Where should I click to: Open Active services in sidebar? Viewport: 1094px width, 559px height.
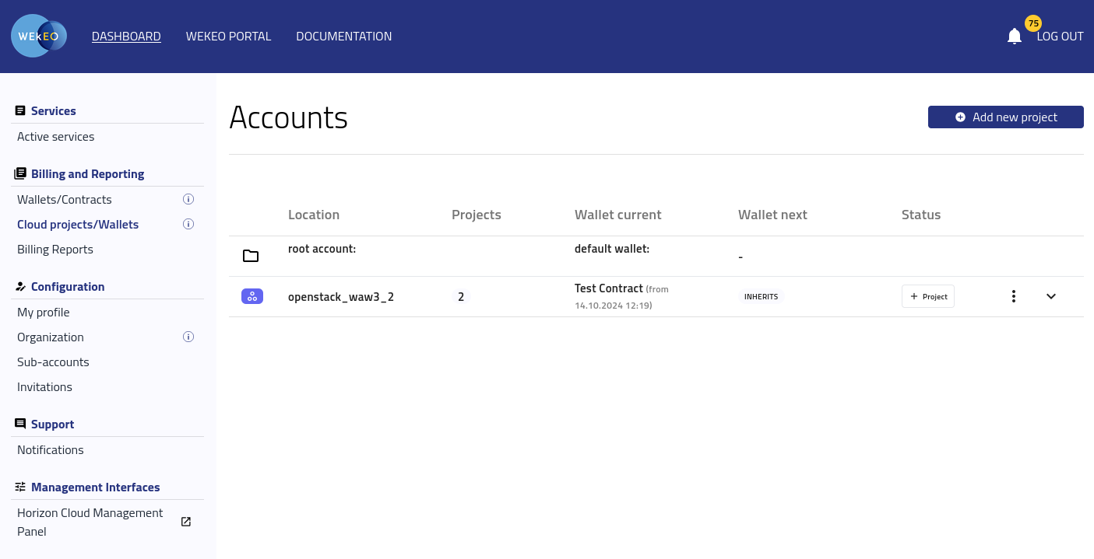55,137
